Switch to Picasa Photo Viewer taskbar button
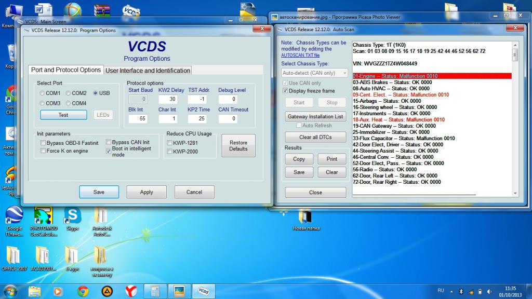 (x=179, y=291)
